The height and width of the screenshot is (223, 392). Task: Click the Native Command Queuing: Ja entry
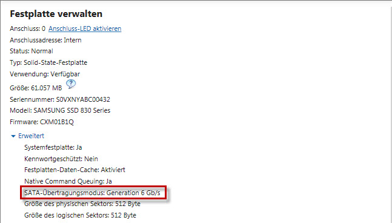pyautogui.click(x=68, y=181)
